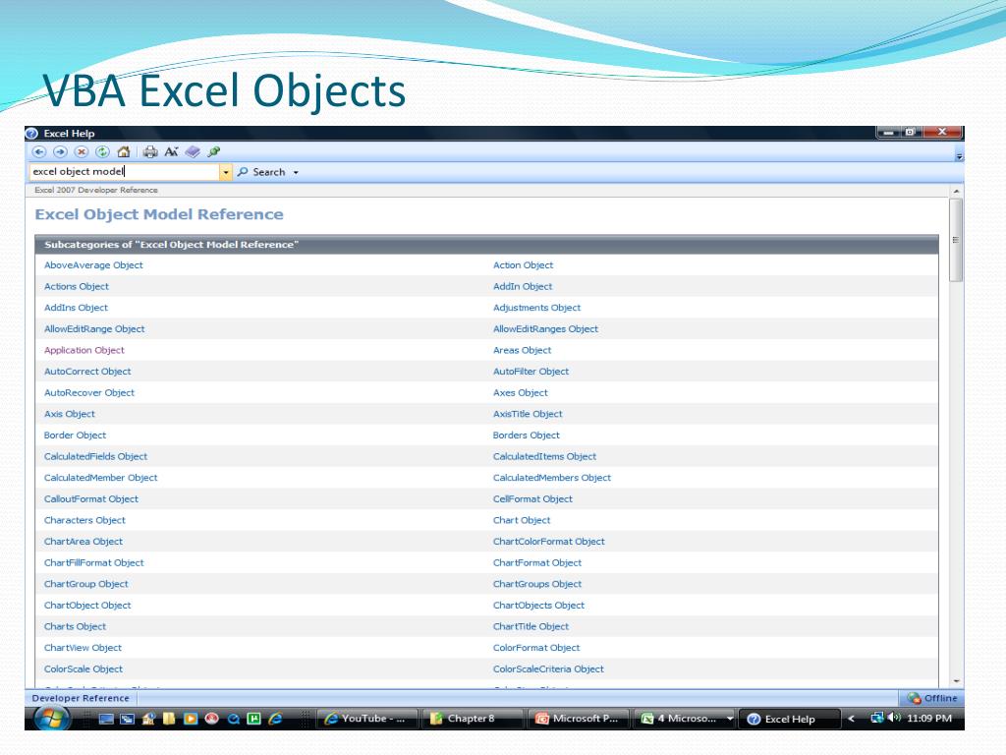
Task: Switch to the Chapter 8 taskbar window
Action: click(473, 719)
